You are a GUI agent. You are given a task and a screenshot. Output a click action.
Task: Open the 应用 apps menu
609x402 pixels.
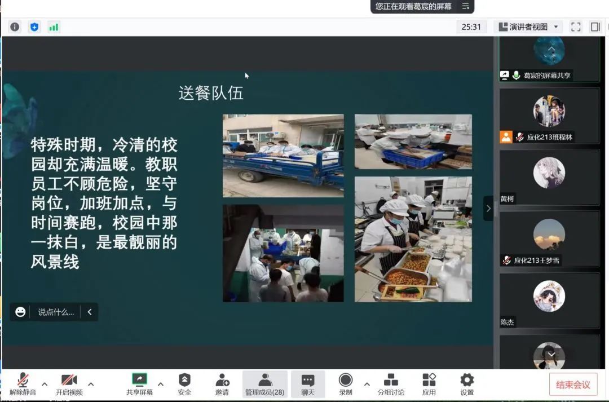[429, 384]
